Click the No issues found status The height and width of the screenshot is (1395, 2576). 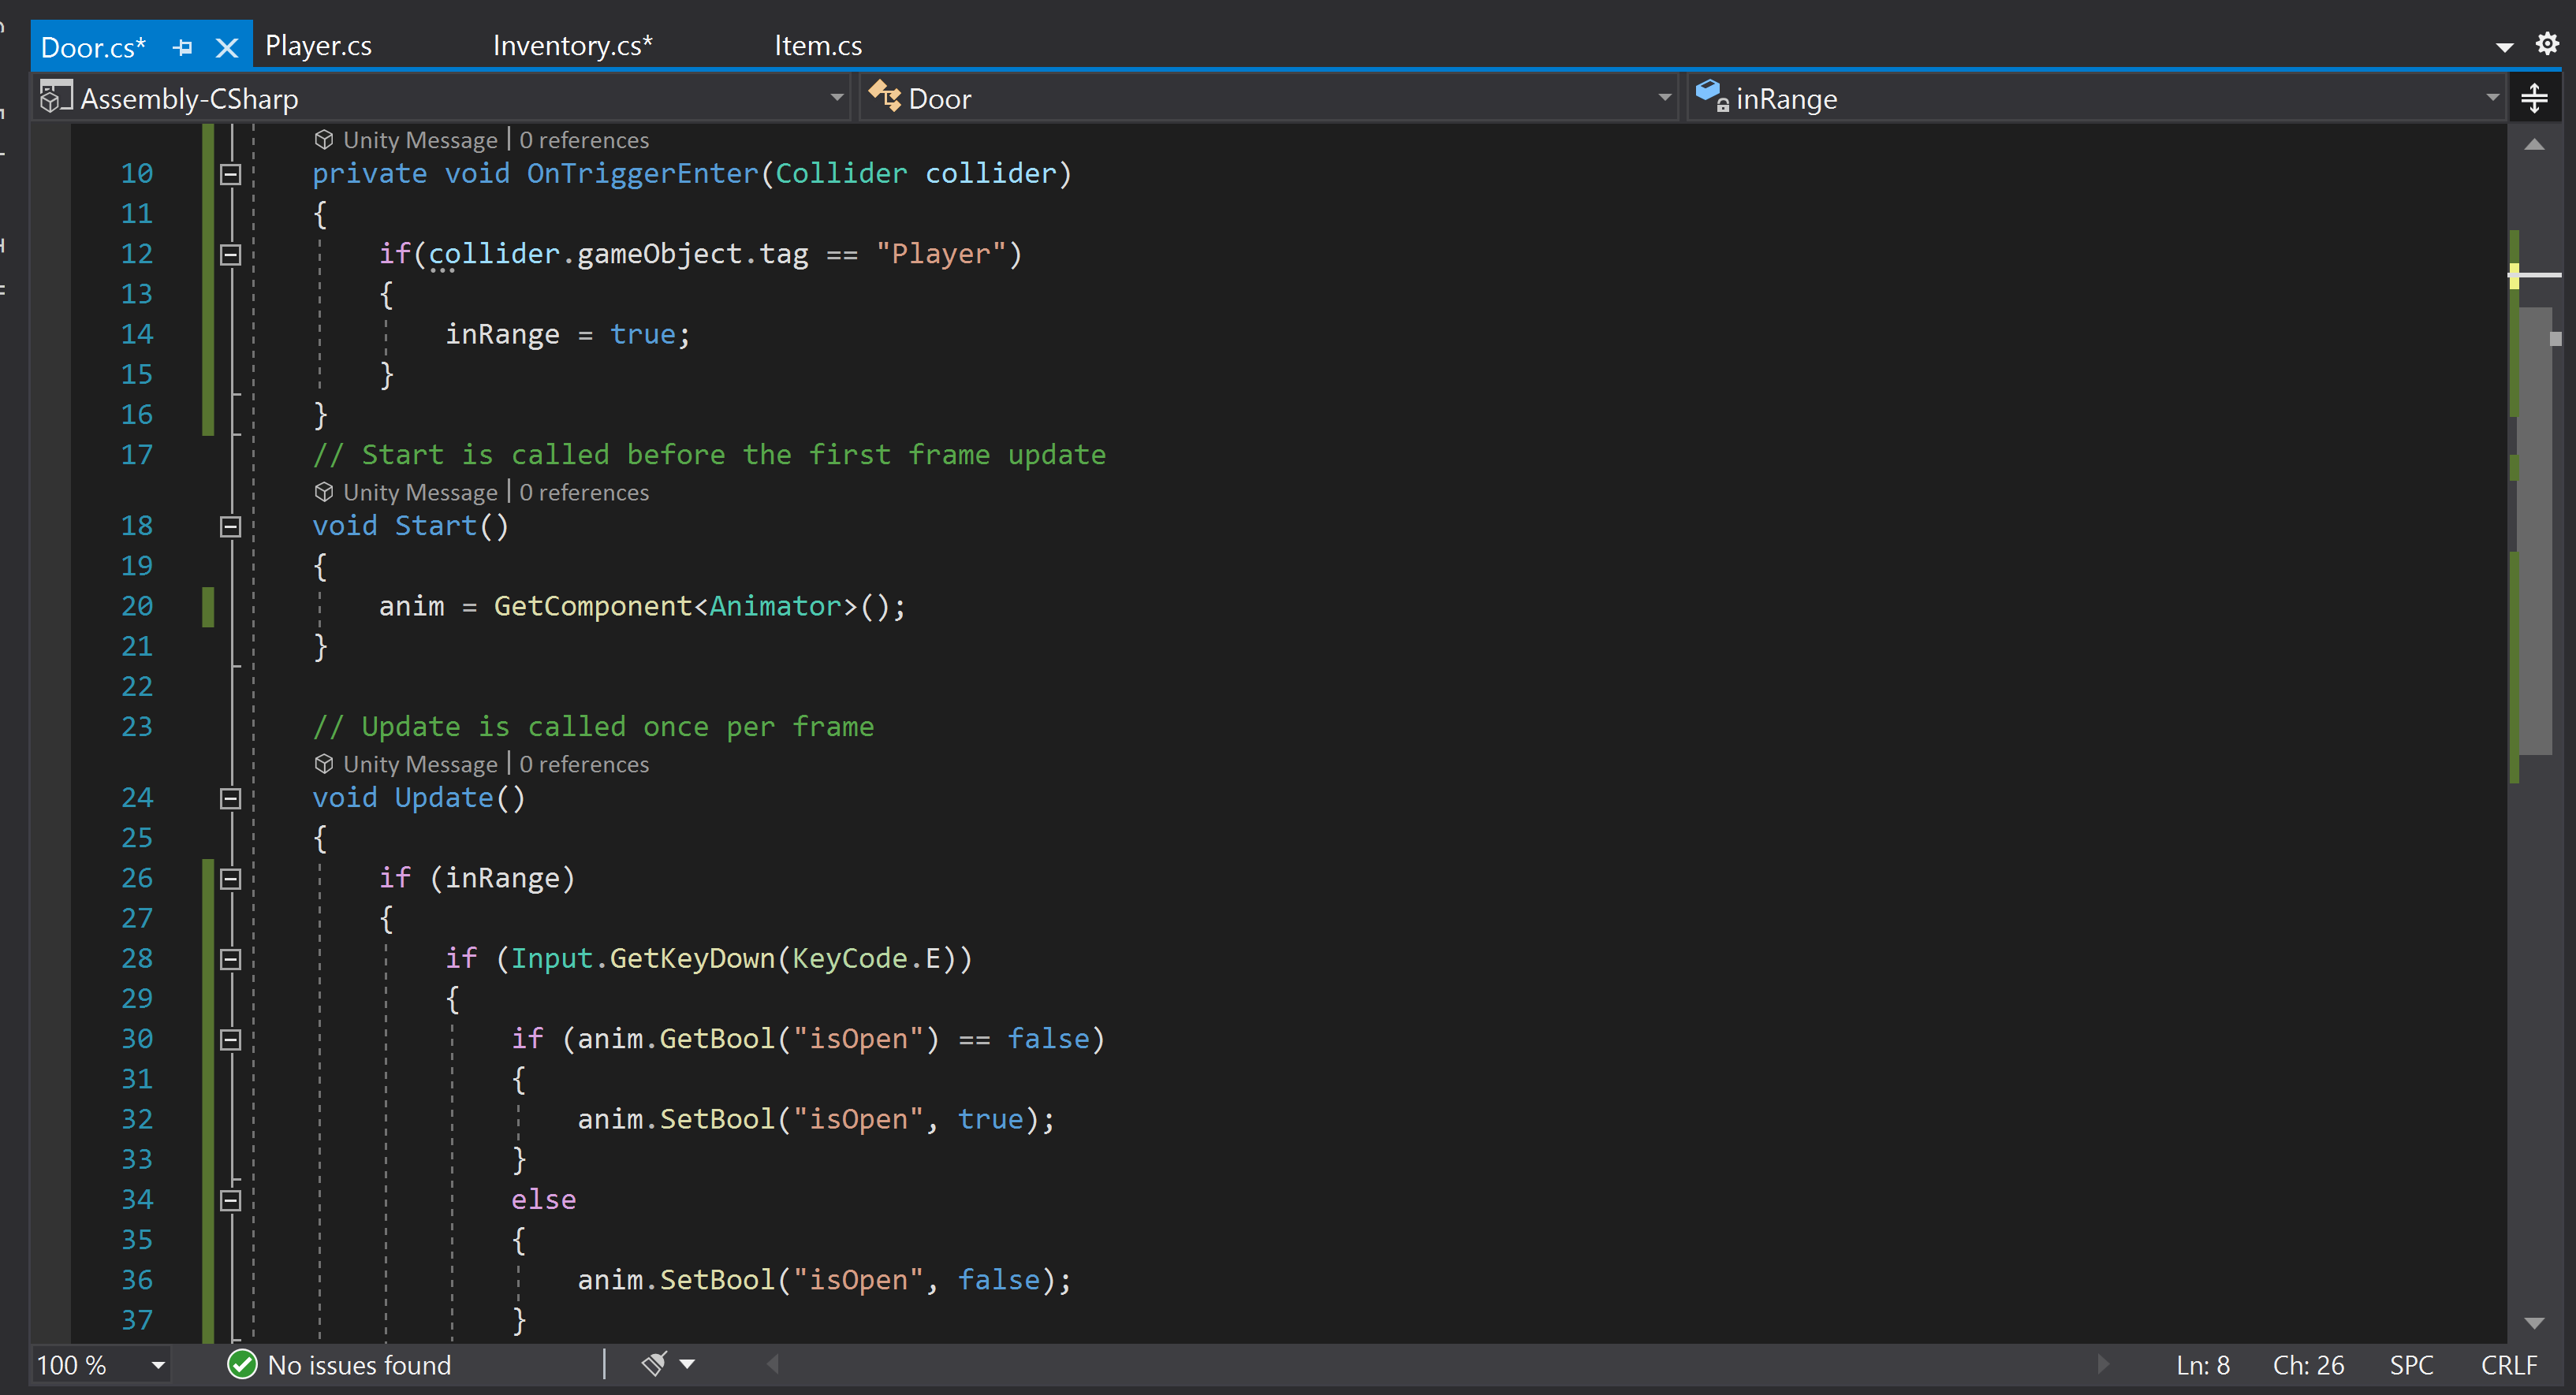tap(359, 1365)
